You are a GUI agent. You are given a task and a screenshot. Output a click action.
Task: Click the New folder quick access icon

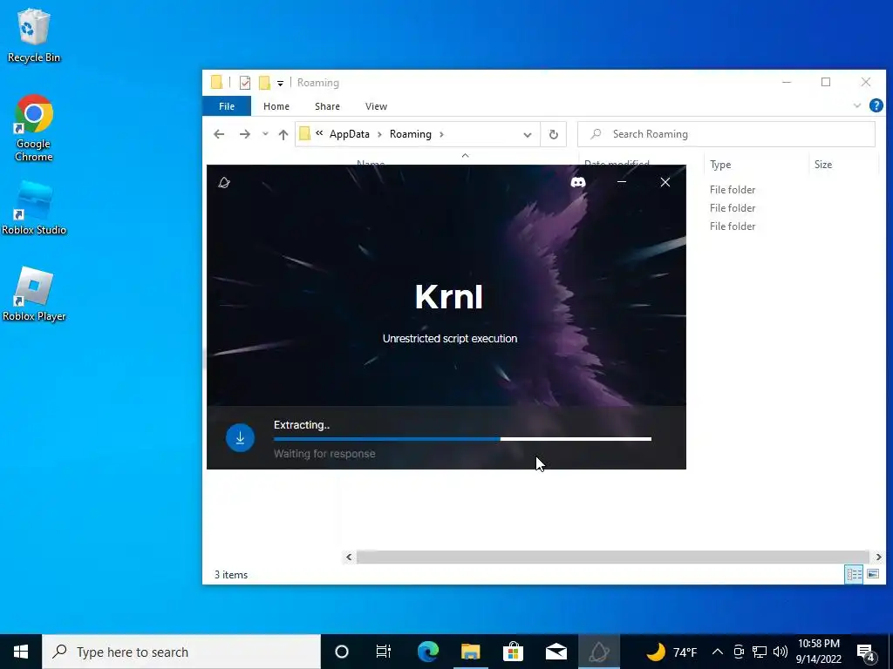[x=264, y=83]
